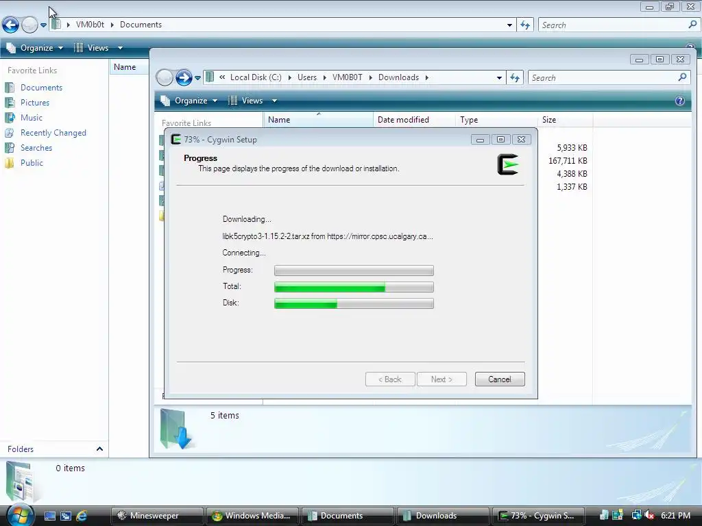Click the 167,711 KB size entry
This screenshot has height=526, width=702.
[x=568, y=160]
